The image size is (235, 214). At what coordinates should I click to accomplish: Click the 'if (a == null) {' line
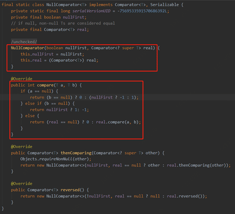(39, 91)
